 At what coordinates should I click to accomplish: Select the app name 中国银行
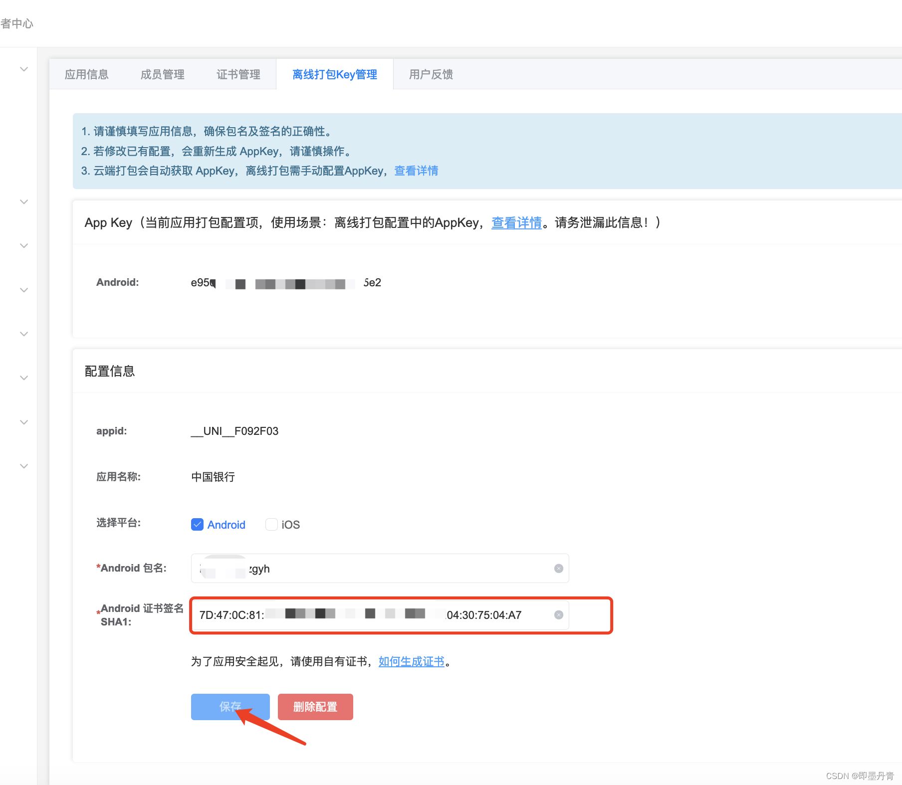tap(213, 477)
